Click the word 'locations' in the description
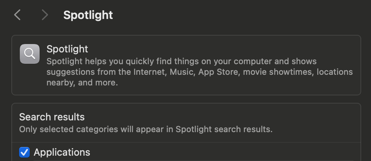Image resolution: width=371 pixels, height=161 pixels. (x=335, y=72)
